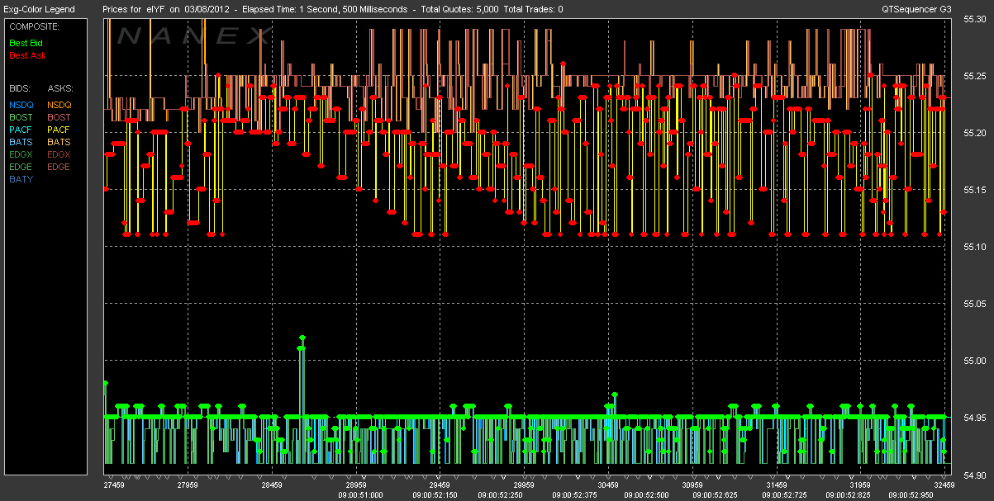Select sequence label 31459 on x-axis
This screenshot has width=994, height=501.
click(778, 485)
